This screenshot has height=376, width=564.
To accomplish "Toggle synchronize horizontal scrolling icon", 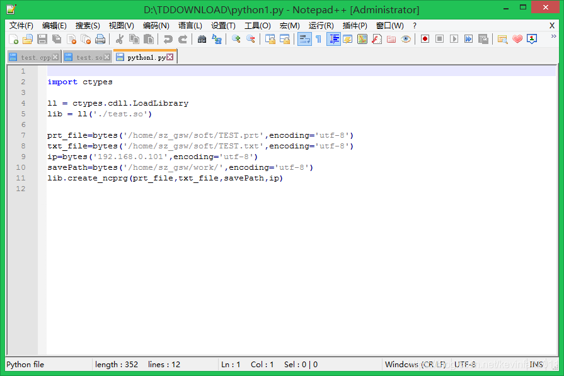I will click(x=285, y=39).
